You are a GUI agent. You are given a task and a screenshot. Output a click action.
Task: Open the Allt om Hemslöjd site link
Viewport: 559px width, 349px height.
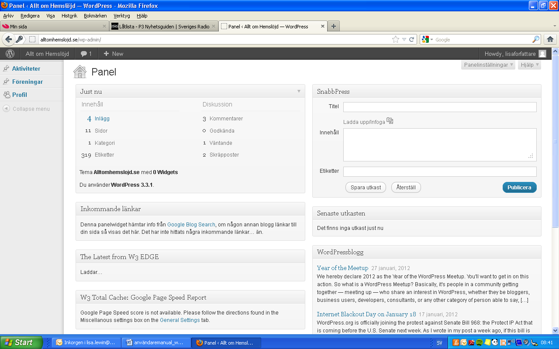[x=47, y=54]
